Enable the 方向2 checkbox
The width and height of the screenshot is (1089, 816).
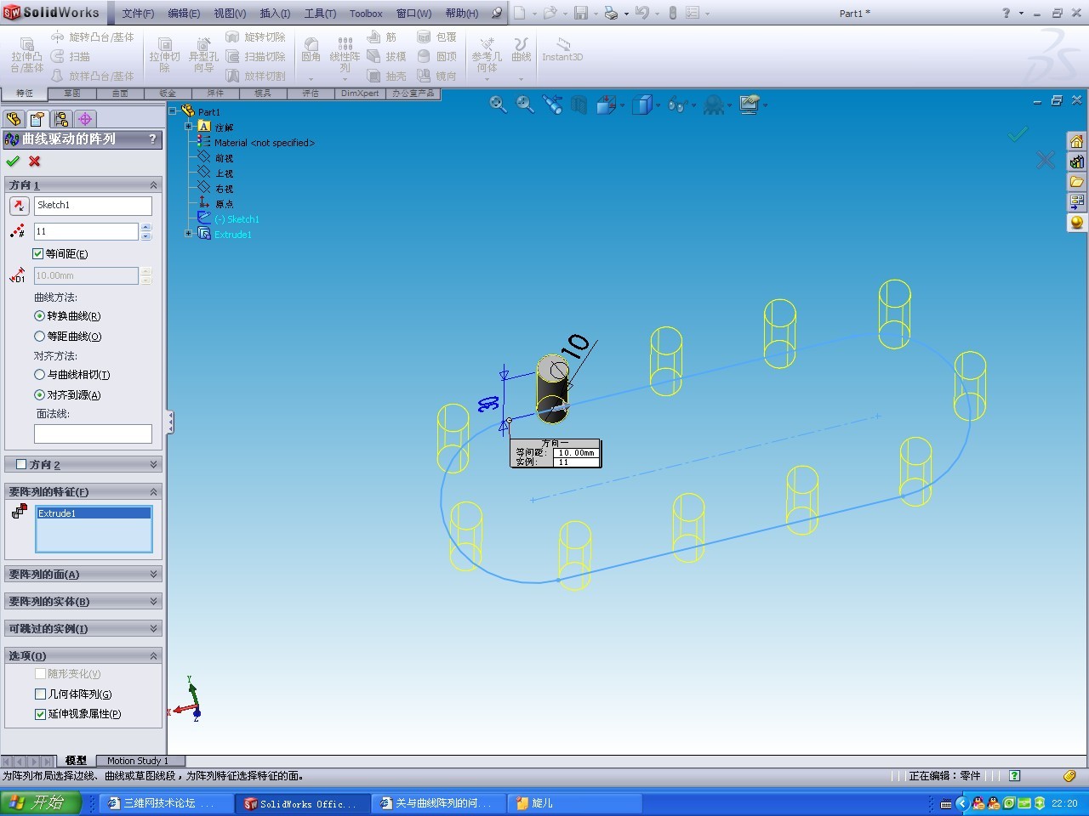(x=22, y=465)
